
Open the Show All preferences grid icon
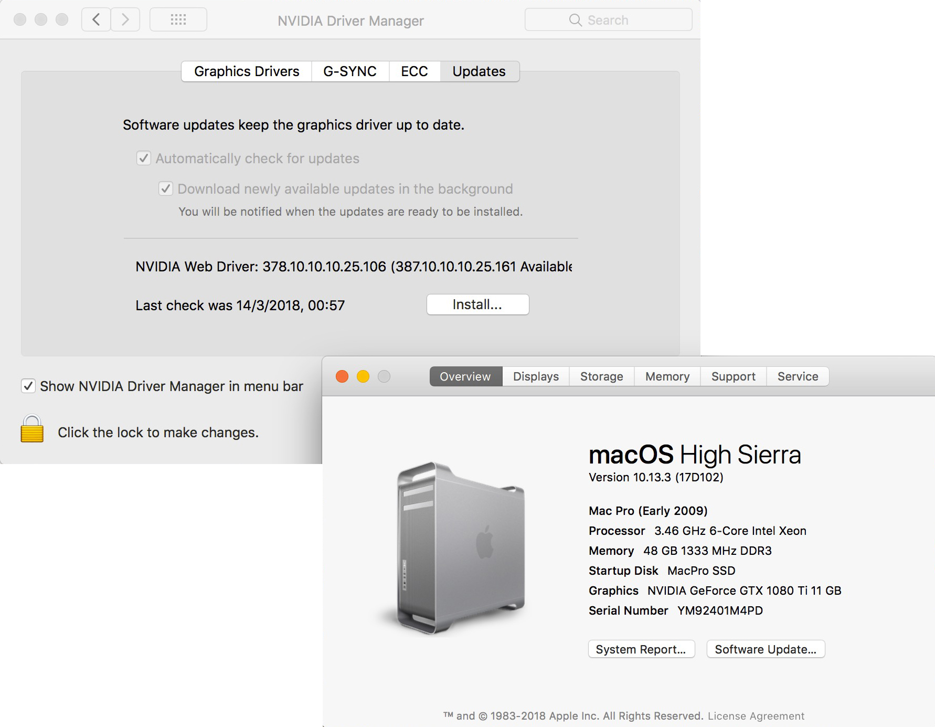[x=178, y=20]
